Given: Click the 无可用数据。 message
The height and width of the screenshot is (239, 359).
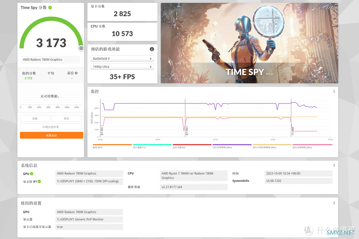Looking at the screenshot, I should point(50,96).
